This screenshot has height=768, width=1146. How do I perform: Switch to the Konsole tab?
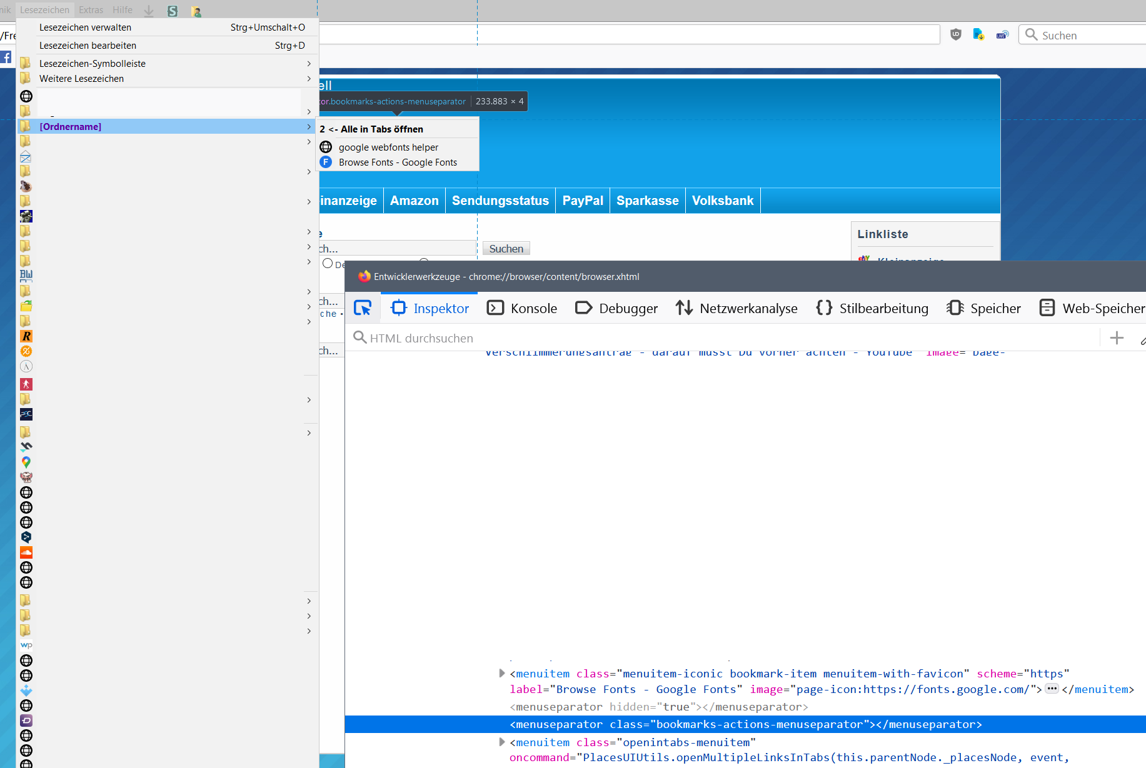coord(522,308)
